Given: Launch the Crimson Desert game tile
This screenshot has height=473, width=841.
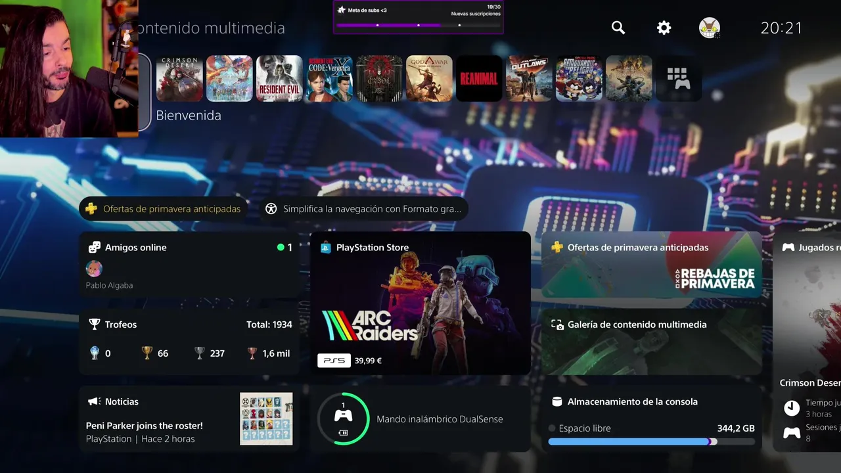Looking at the screenshot, I should [x=179, y=78].
